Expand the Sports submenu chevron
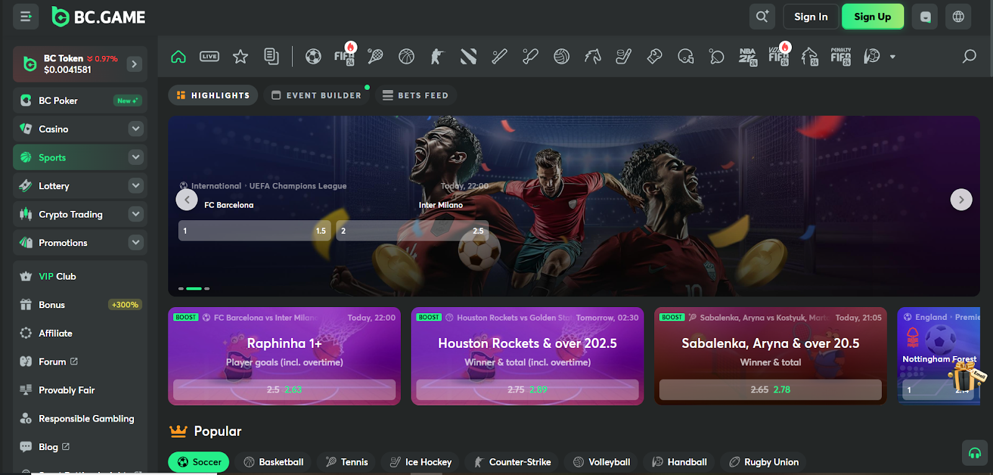Viewport: 993px width, 475px height. click(x=136, y=157)
